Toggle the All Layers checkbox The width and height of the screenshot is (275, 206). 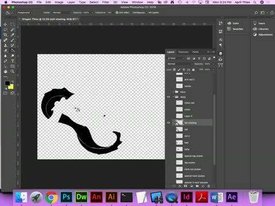(147, 13)
